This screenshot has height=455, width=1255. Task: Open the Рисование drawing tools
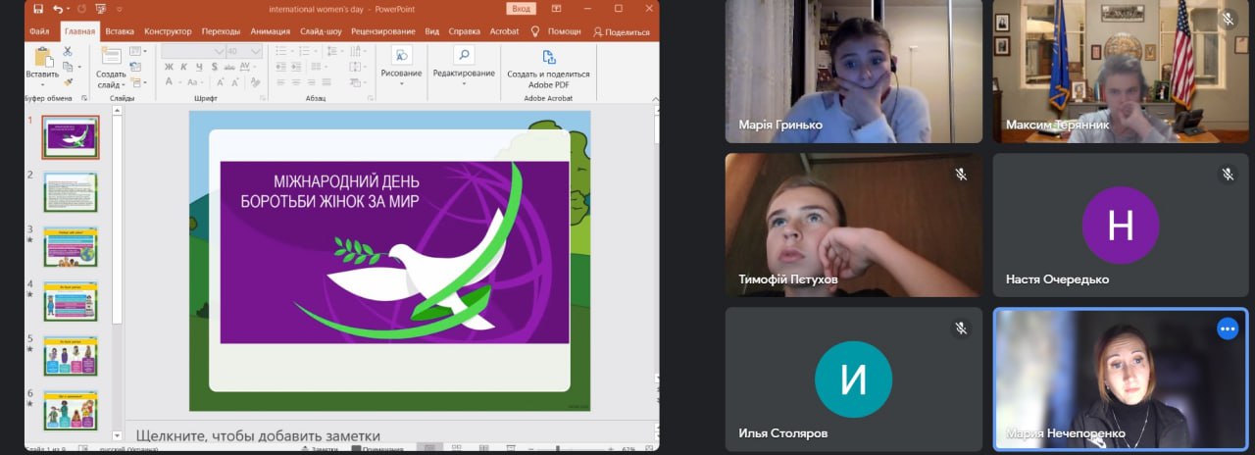[401, 56]
